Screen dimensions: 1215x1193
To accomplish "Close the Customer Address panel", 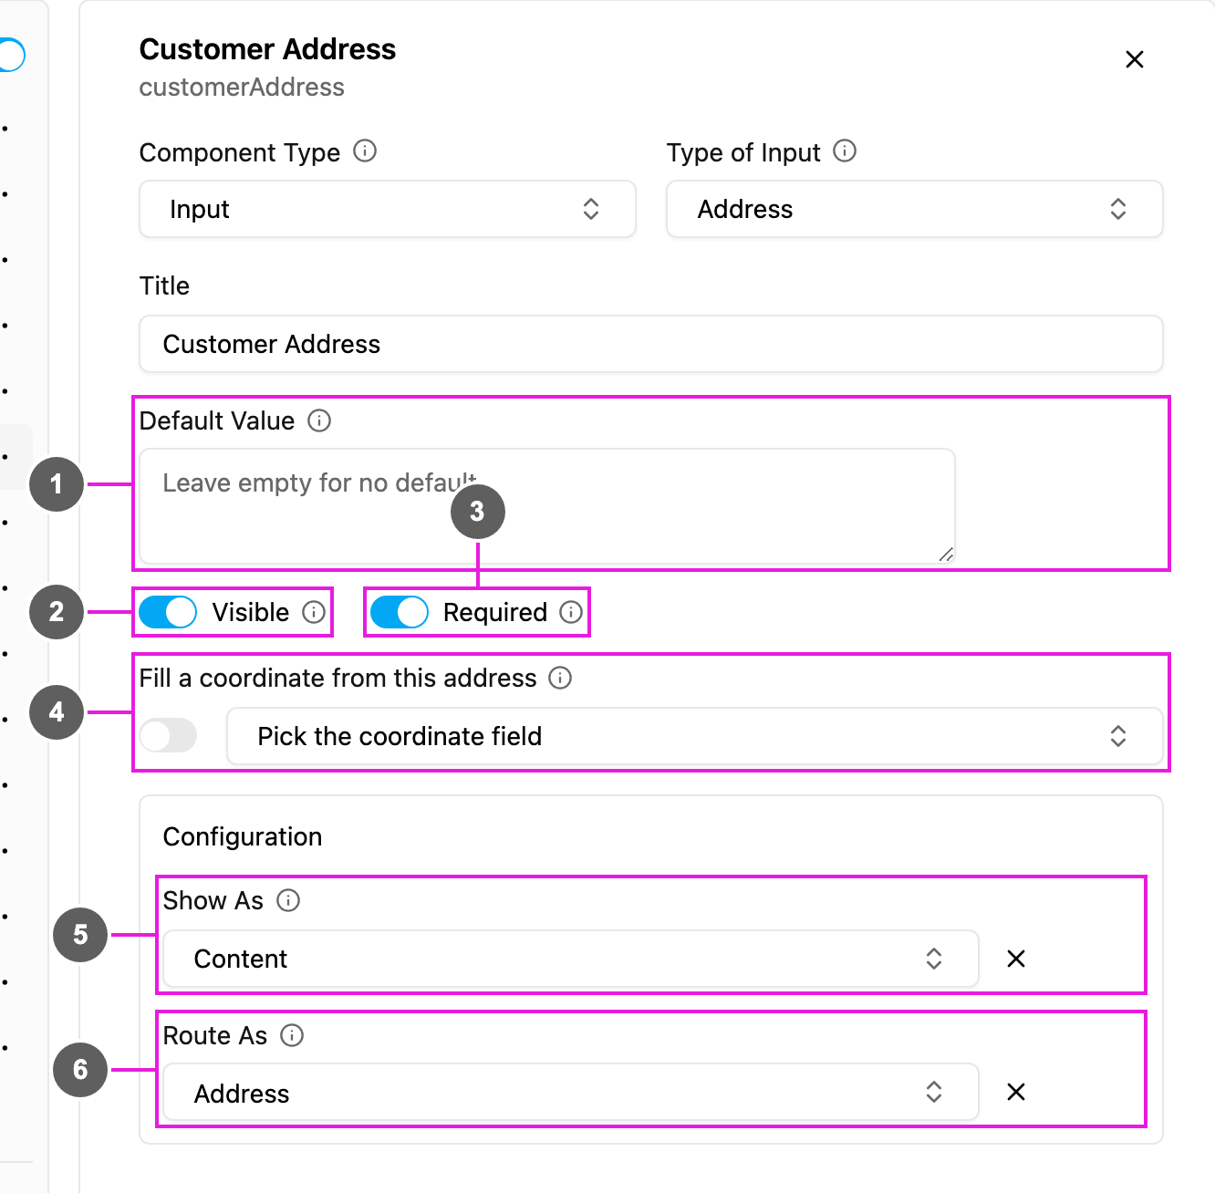I will (x=1135, y=59).
